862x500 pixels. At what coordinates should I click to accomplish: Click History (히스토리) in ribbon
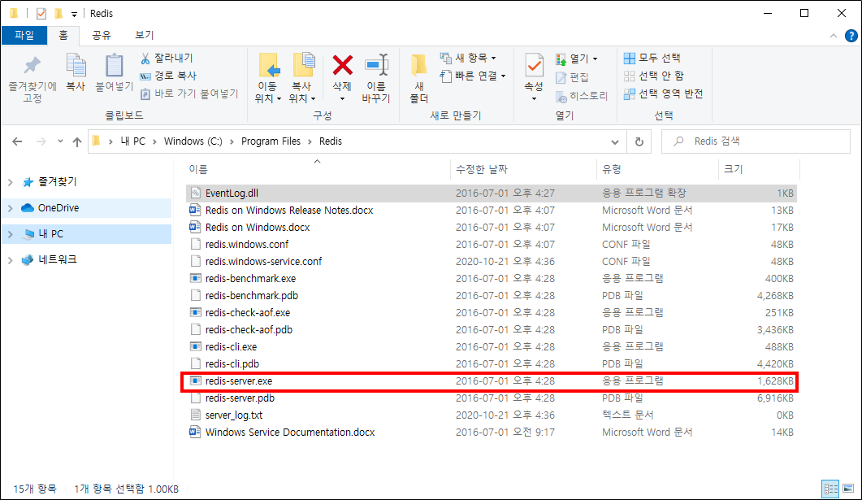[x=582, y=96]
